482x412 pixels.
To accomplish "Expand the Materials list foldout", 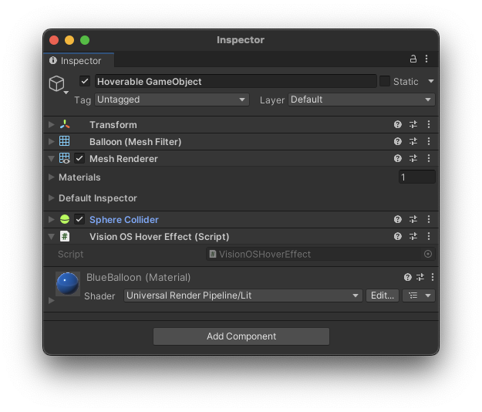I will pyautogui.click(x=52, y=177).
